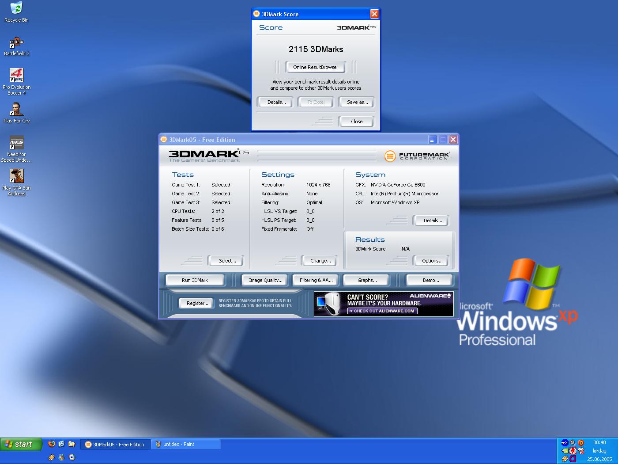Switch to 3DMark05 - Free Edition taskbar item
Screen dimensions: 618x464
pos(116,444)
